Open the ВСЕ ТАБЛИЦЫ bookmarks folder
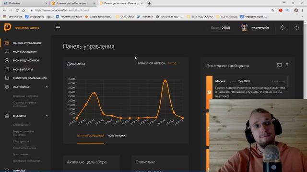This screenshot has width=307, height=172. click(227, 17)
